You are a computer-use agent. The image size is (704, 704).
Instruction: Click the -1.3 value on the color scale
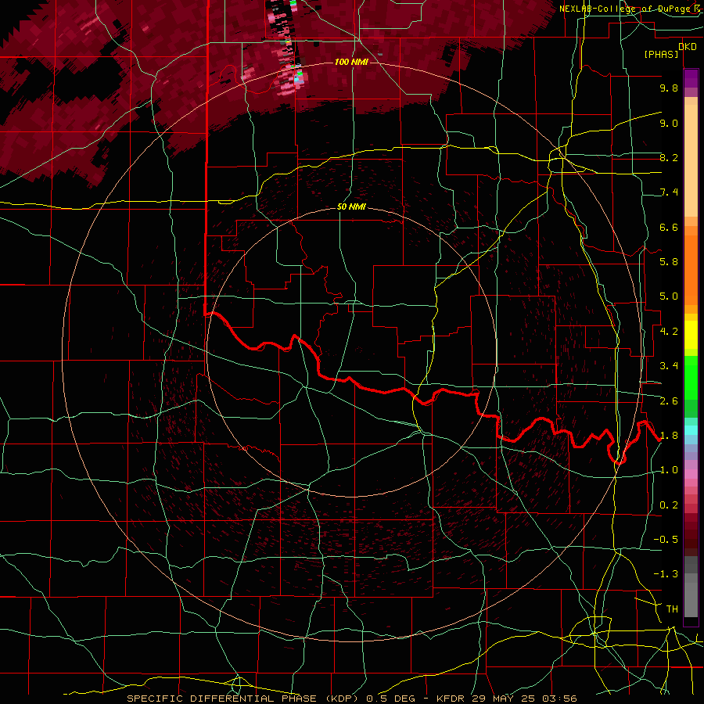pyautogui.click(x=666, y=574)
